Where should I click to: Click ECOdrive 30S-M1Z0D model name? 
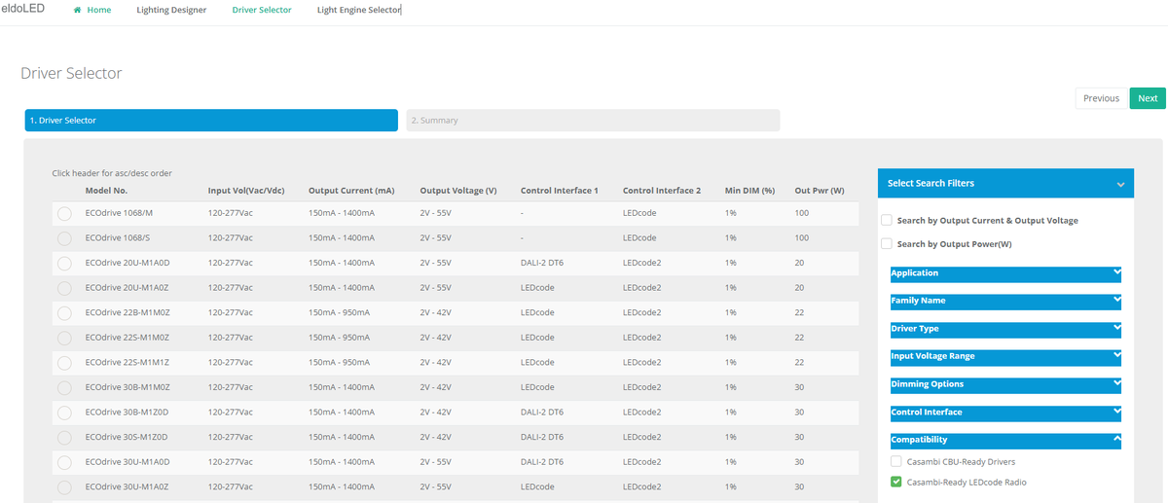[127, 437]
